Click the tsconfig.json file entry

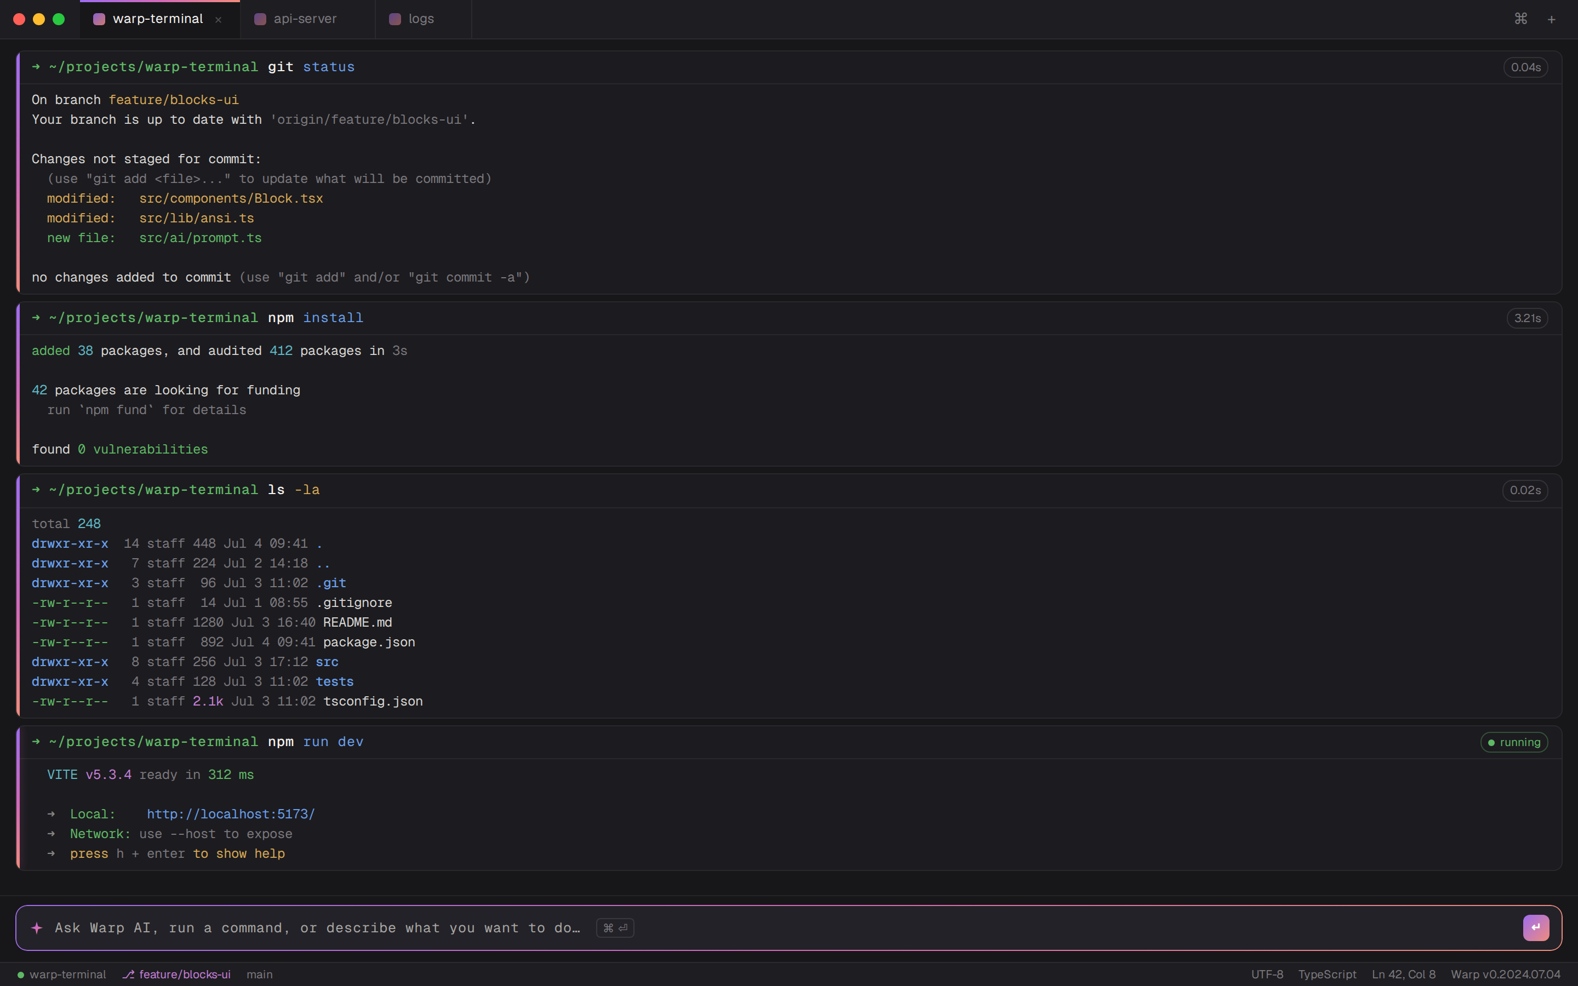click(x=373, y=701)
